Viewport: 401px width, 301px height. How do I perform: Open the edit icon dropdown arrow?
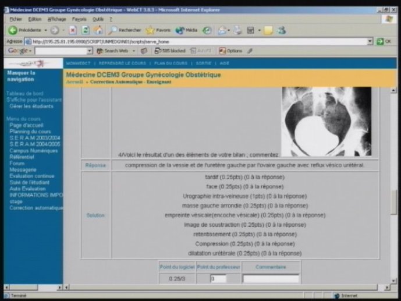[259, 30]
